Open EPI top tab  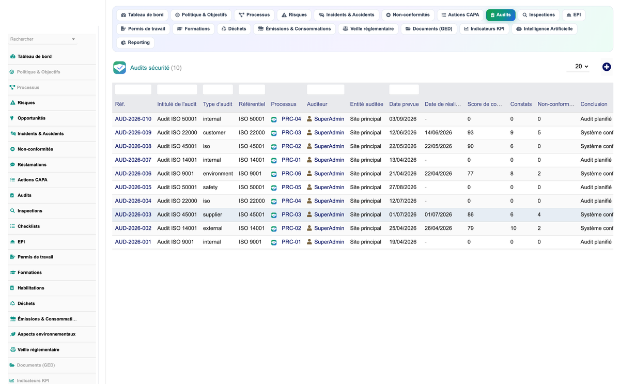tap(574, 15)
